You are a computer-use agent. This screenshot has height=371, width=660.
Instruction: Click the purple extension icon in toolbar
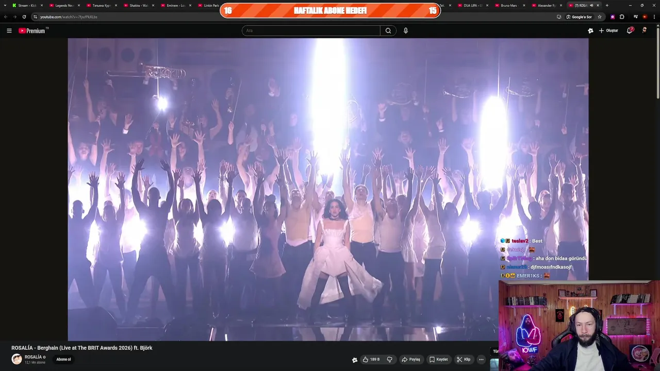(613, 16)
